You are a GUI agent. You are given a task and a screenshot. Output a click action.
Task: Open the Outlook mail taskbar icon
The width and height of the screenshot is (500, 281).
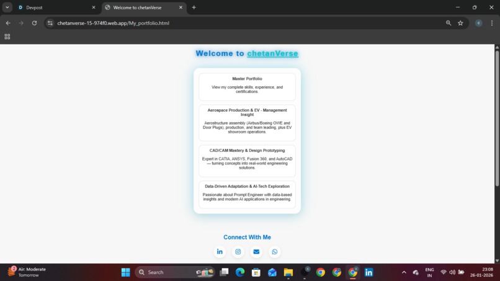[x=272, y=272]
